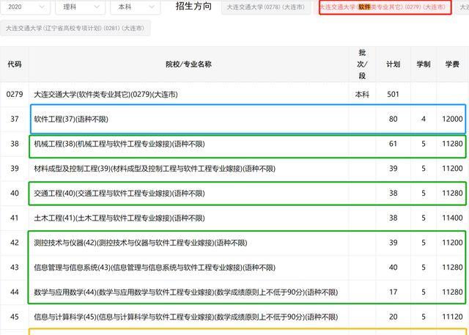Screen dimensions: 469x335
Task: Click the 代码 column header
Action: pyautogui.click(x=15, y=64)
